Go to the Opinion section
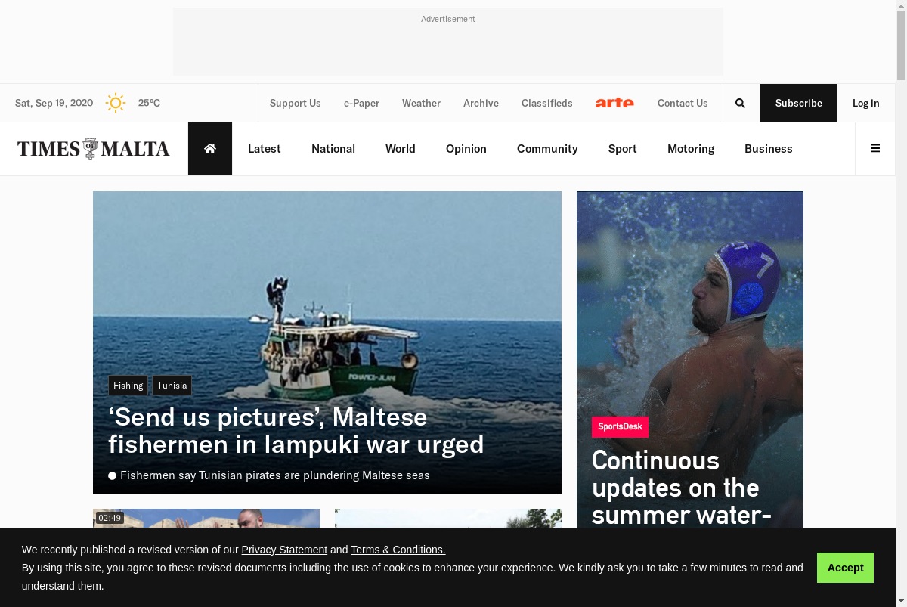The width and height of the screenshot is (907, 607). [x=466, y=149]
